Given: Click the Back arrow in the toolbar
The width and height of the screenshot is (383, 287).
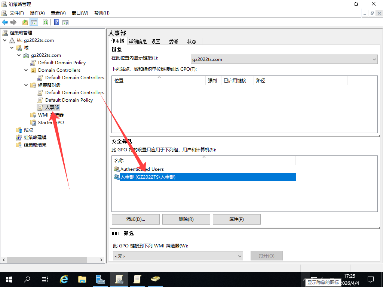Looking at the screenshot, I should click(x=5, y=22).
